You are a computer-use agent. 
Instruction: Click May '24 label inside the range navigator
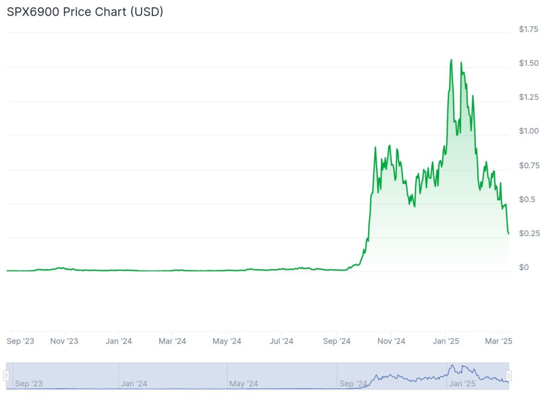click(244, 384)
